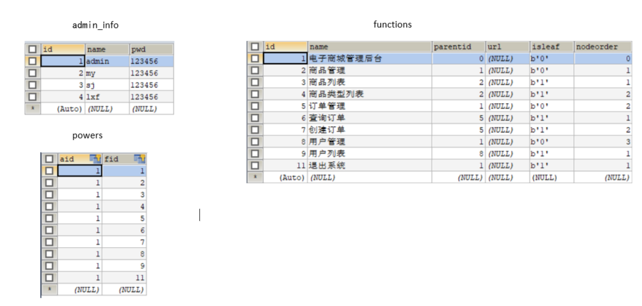Check the box for the 商品类型列表 row

[255, 94]
